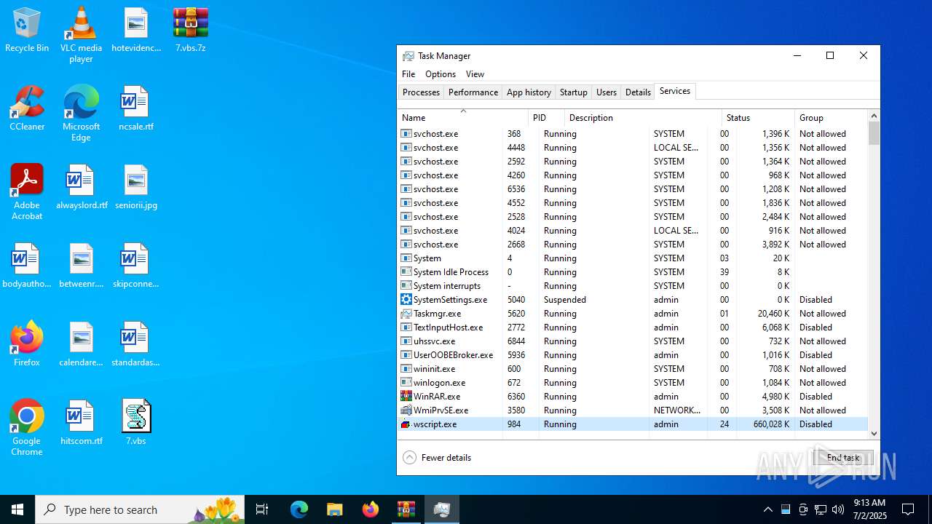Open Adobe Acrobat desktop shortcut
The width and height of the screenshot is (932, 524).
click(27, 192)
